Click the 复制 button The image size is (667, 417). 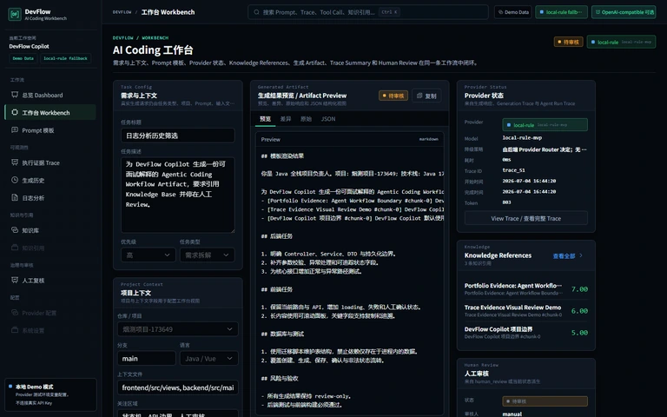pos(426,96)
